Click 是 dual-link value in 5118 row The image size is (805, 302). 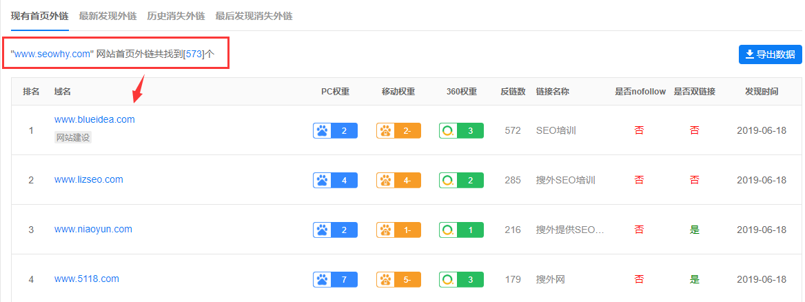(695, 280)
